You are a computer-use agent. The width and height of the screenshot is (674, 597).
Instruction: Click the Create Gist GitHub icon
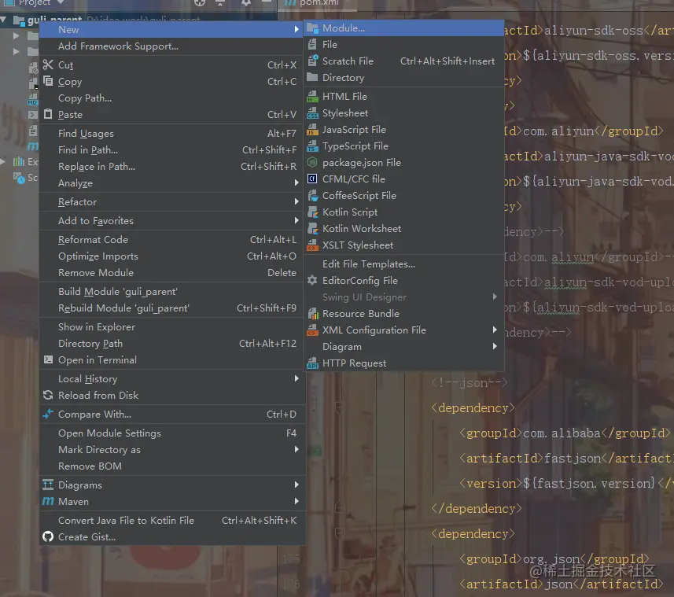pyautogui.click(x=48, y=536)
